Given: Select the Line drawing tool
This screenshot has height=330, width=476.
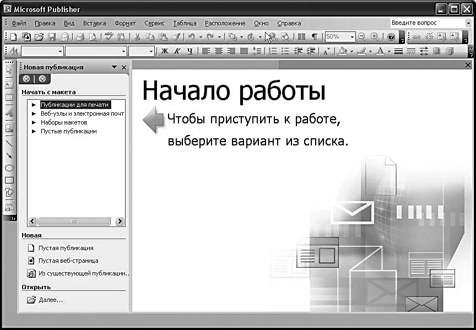Looking at the screenshot, I should pos(9,143).
